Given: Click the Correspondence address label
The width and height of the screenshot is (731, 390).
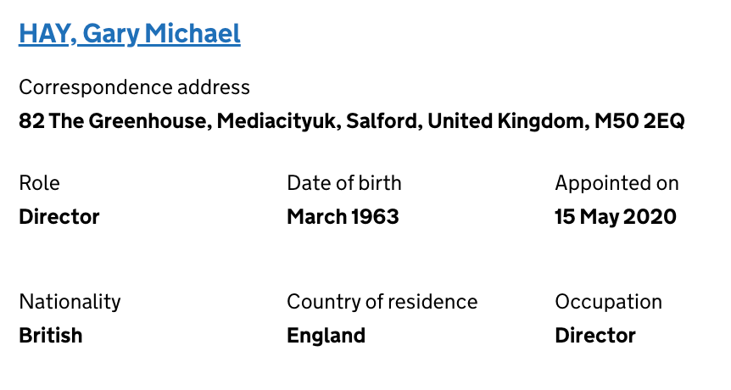Looking at the screenshot, I should 135,86.
